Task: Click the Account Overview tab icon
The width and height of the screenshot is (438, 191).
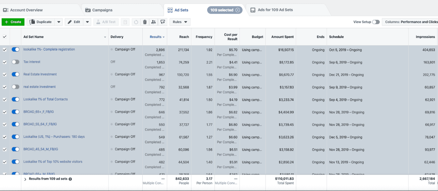Action: (6, 10)
